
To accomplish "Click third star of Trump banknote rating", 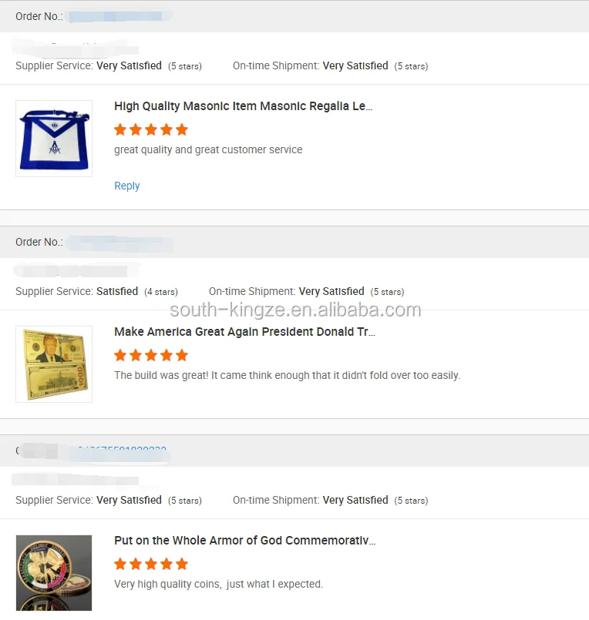I will tap(151, 355).
